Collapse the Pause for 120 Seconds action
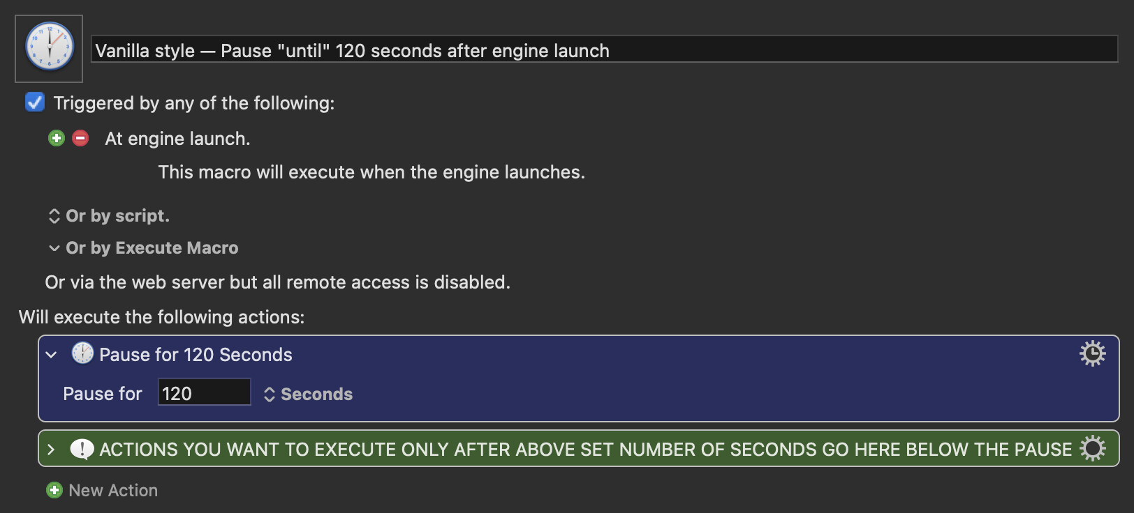This screenshot has width=1134, height=513. coord(51,354)
